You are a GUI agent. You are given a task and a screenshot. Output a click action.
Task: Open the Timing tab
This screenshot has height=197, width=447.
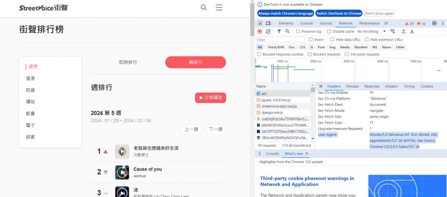[409, 86]
